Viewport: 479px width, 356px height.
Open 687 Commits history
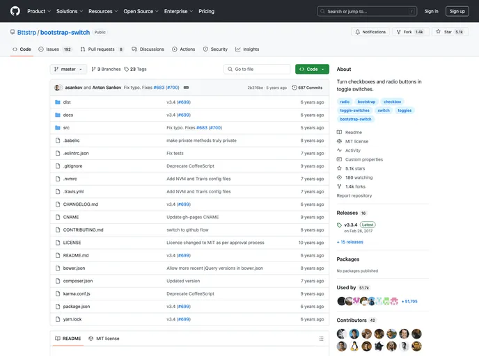coord(307,88)
